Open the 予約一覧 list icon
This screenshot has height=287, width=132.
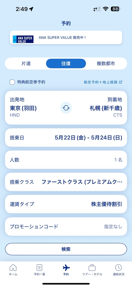(x=39, y=268)
